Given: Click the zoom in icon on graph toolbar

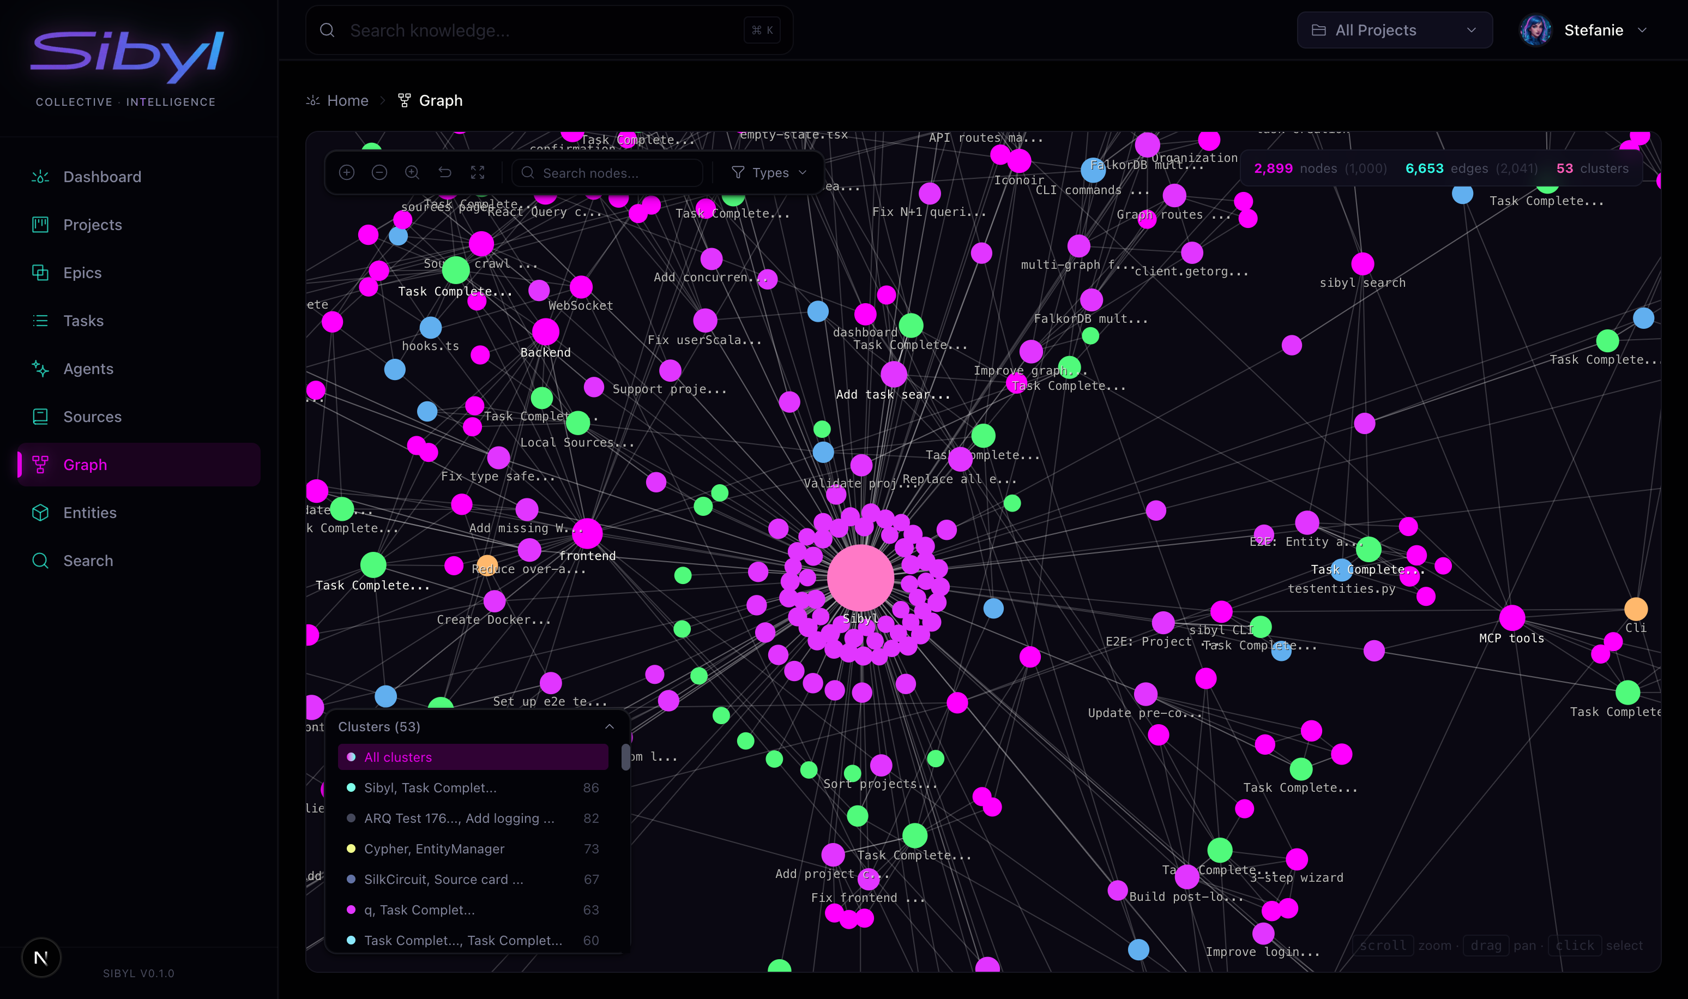Looking at the screenshot, I should [x=347, y=172].
